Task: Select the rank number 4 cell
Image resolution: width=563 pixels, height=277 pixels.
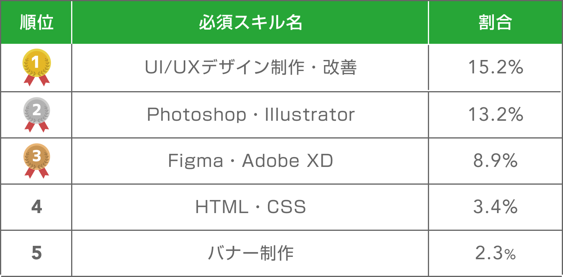Action: (x=36, y=207)
